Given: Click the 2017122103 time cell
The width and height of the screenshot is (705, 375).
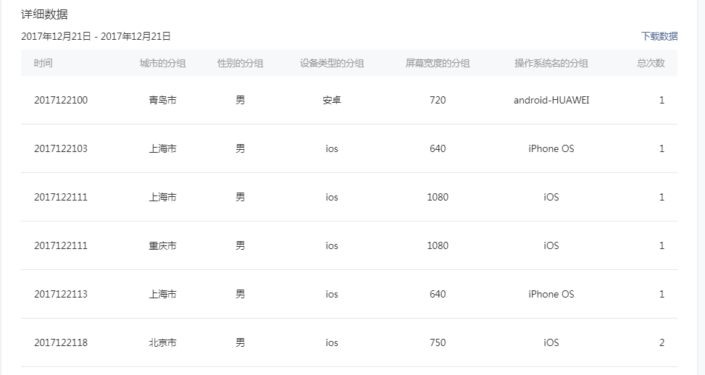Looking at the screenshot, I should pyautogui.click(x=61, y=148).
